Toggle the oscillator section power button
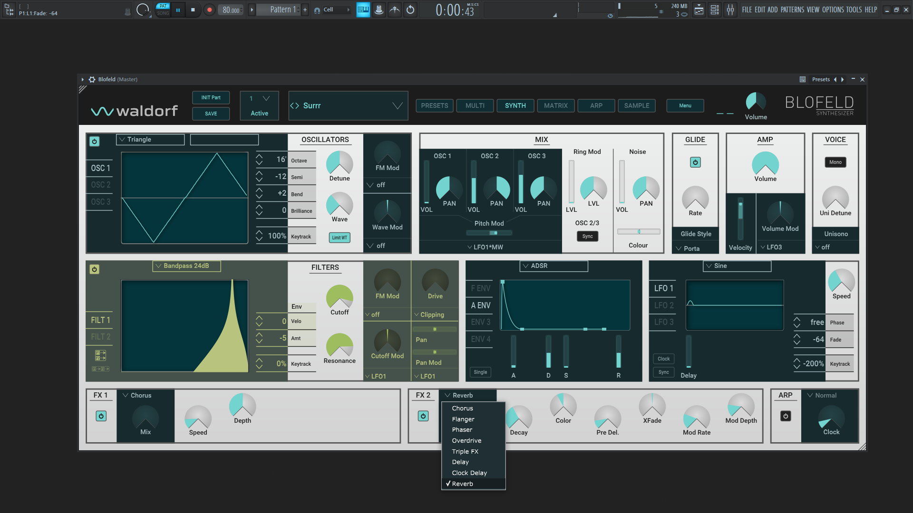The image size is (913, 513). tap(95, 142)
